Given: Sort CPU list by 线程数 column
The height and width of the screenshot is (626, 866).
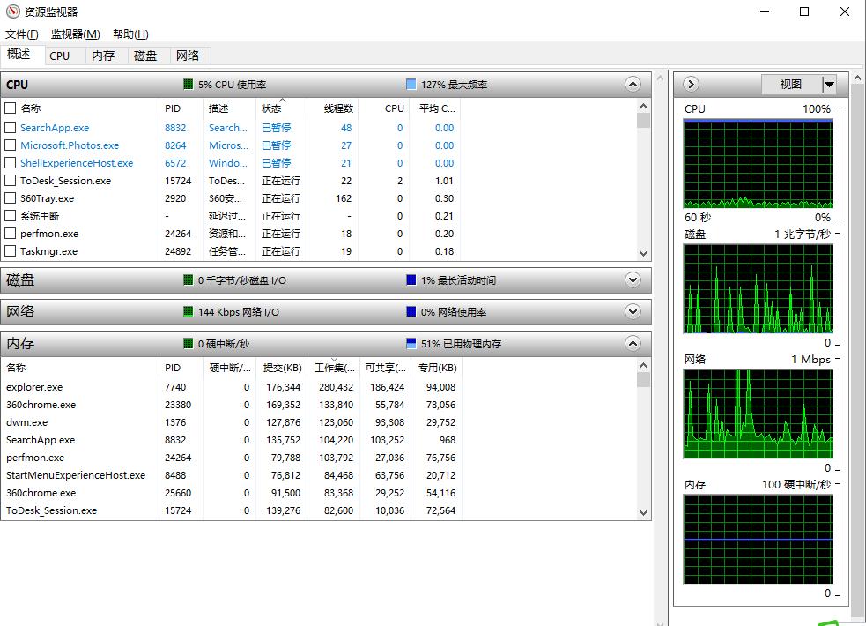Looking at the screenshot, I should coord(332,108).
